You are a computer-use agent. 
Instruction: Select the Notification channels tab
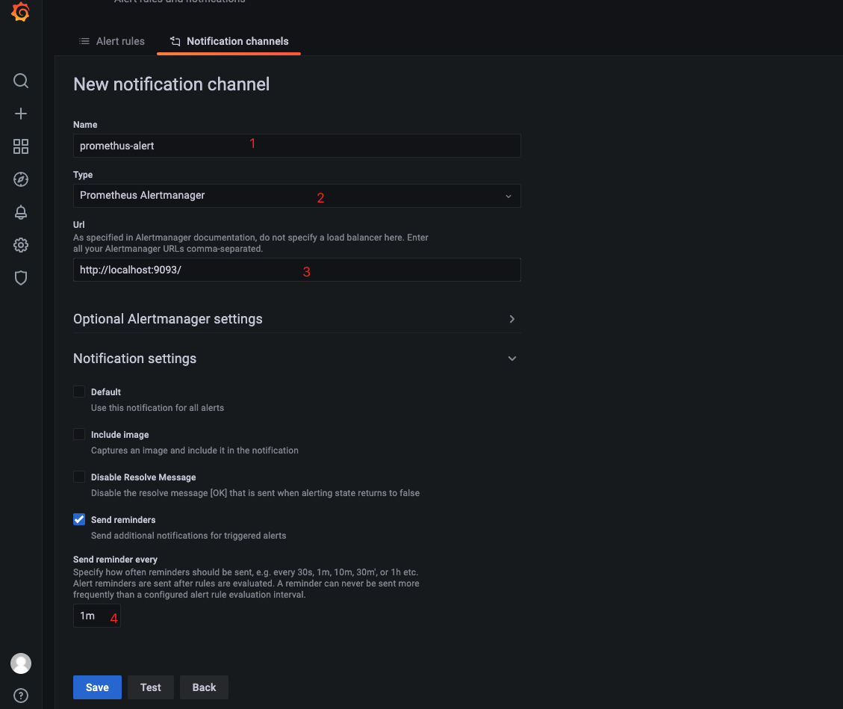(x=229, y=41)
